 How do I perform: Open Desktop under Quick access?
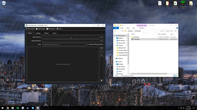[x=121, y=38]
